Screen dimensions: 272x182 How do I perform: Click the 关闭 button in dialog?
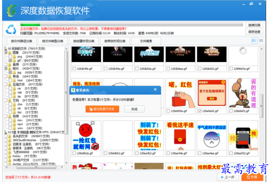(x=134, y=109)
